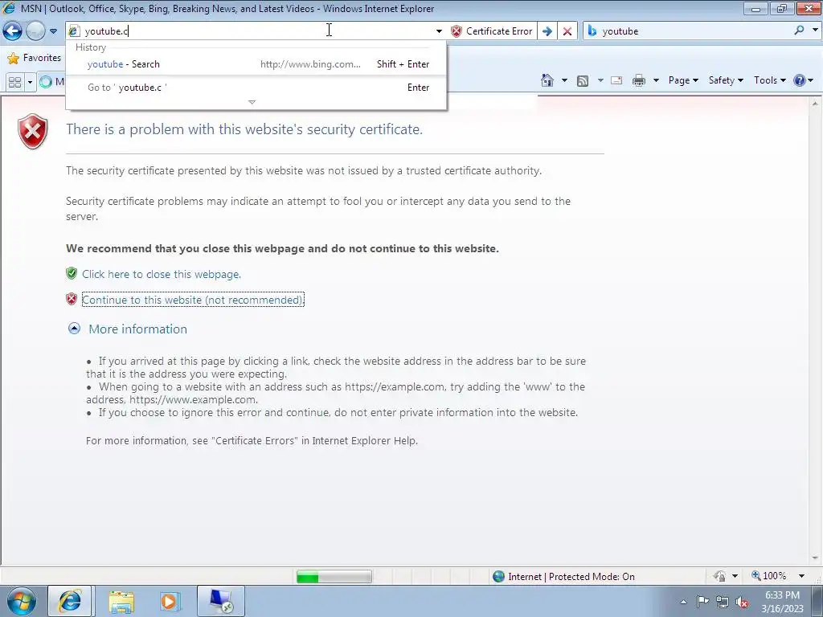Open the zoom level dropdown arrow
Screen dimensions: 823x617
[801, 576]
